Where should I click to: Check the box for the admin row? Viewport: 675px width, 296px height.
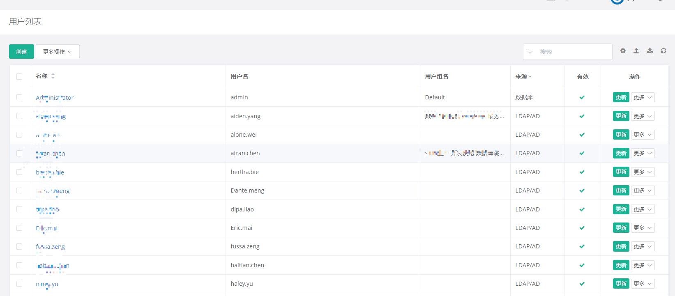tap(19, 97)
